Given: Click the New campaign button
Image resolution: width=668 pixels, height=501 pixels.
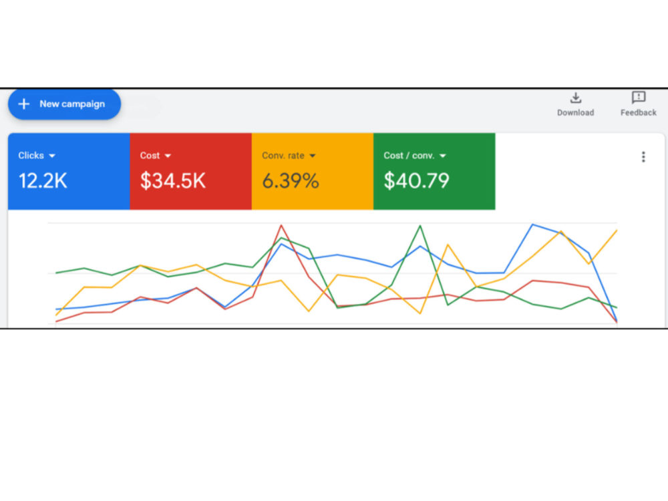Looking at the screenshot, I should pyautogui.click(x=64, y=104).
